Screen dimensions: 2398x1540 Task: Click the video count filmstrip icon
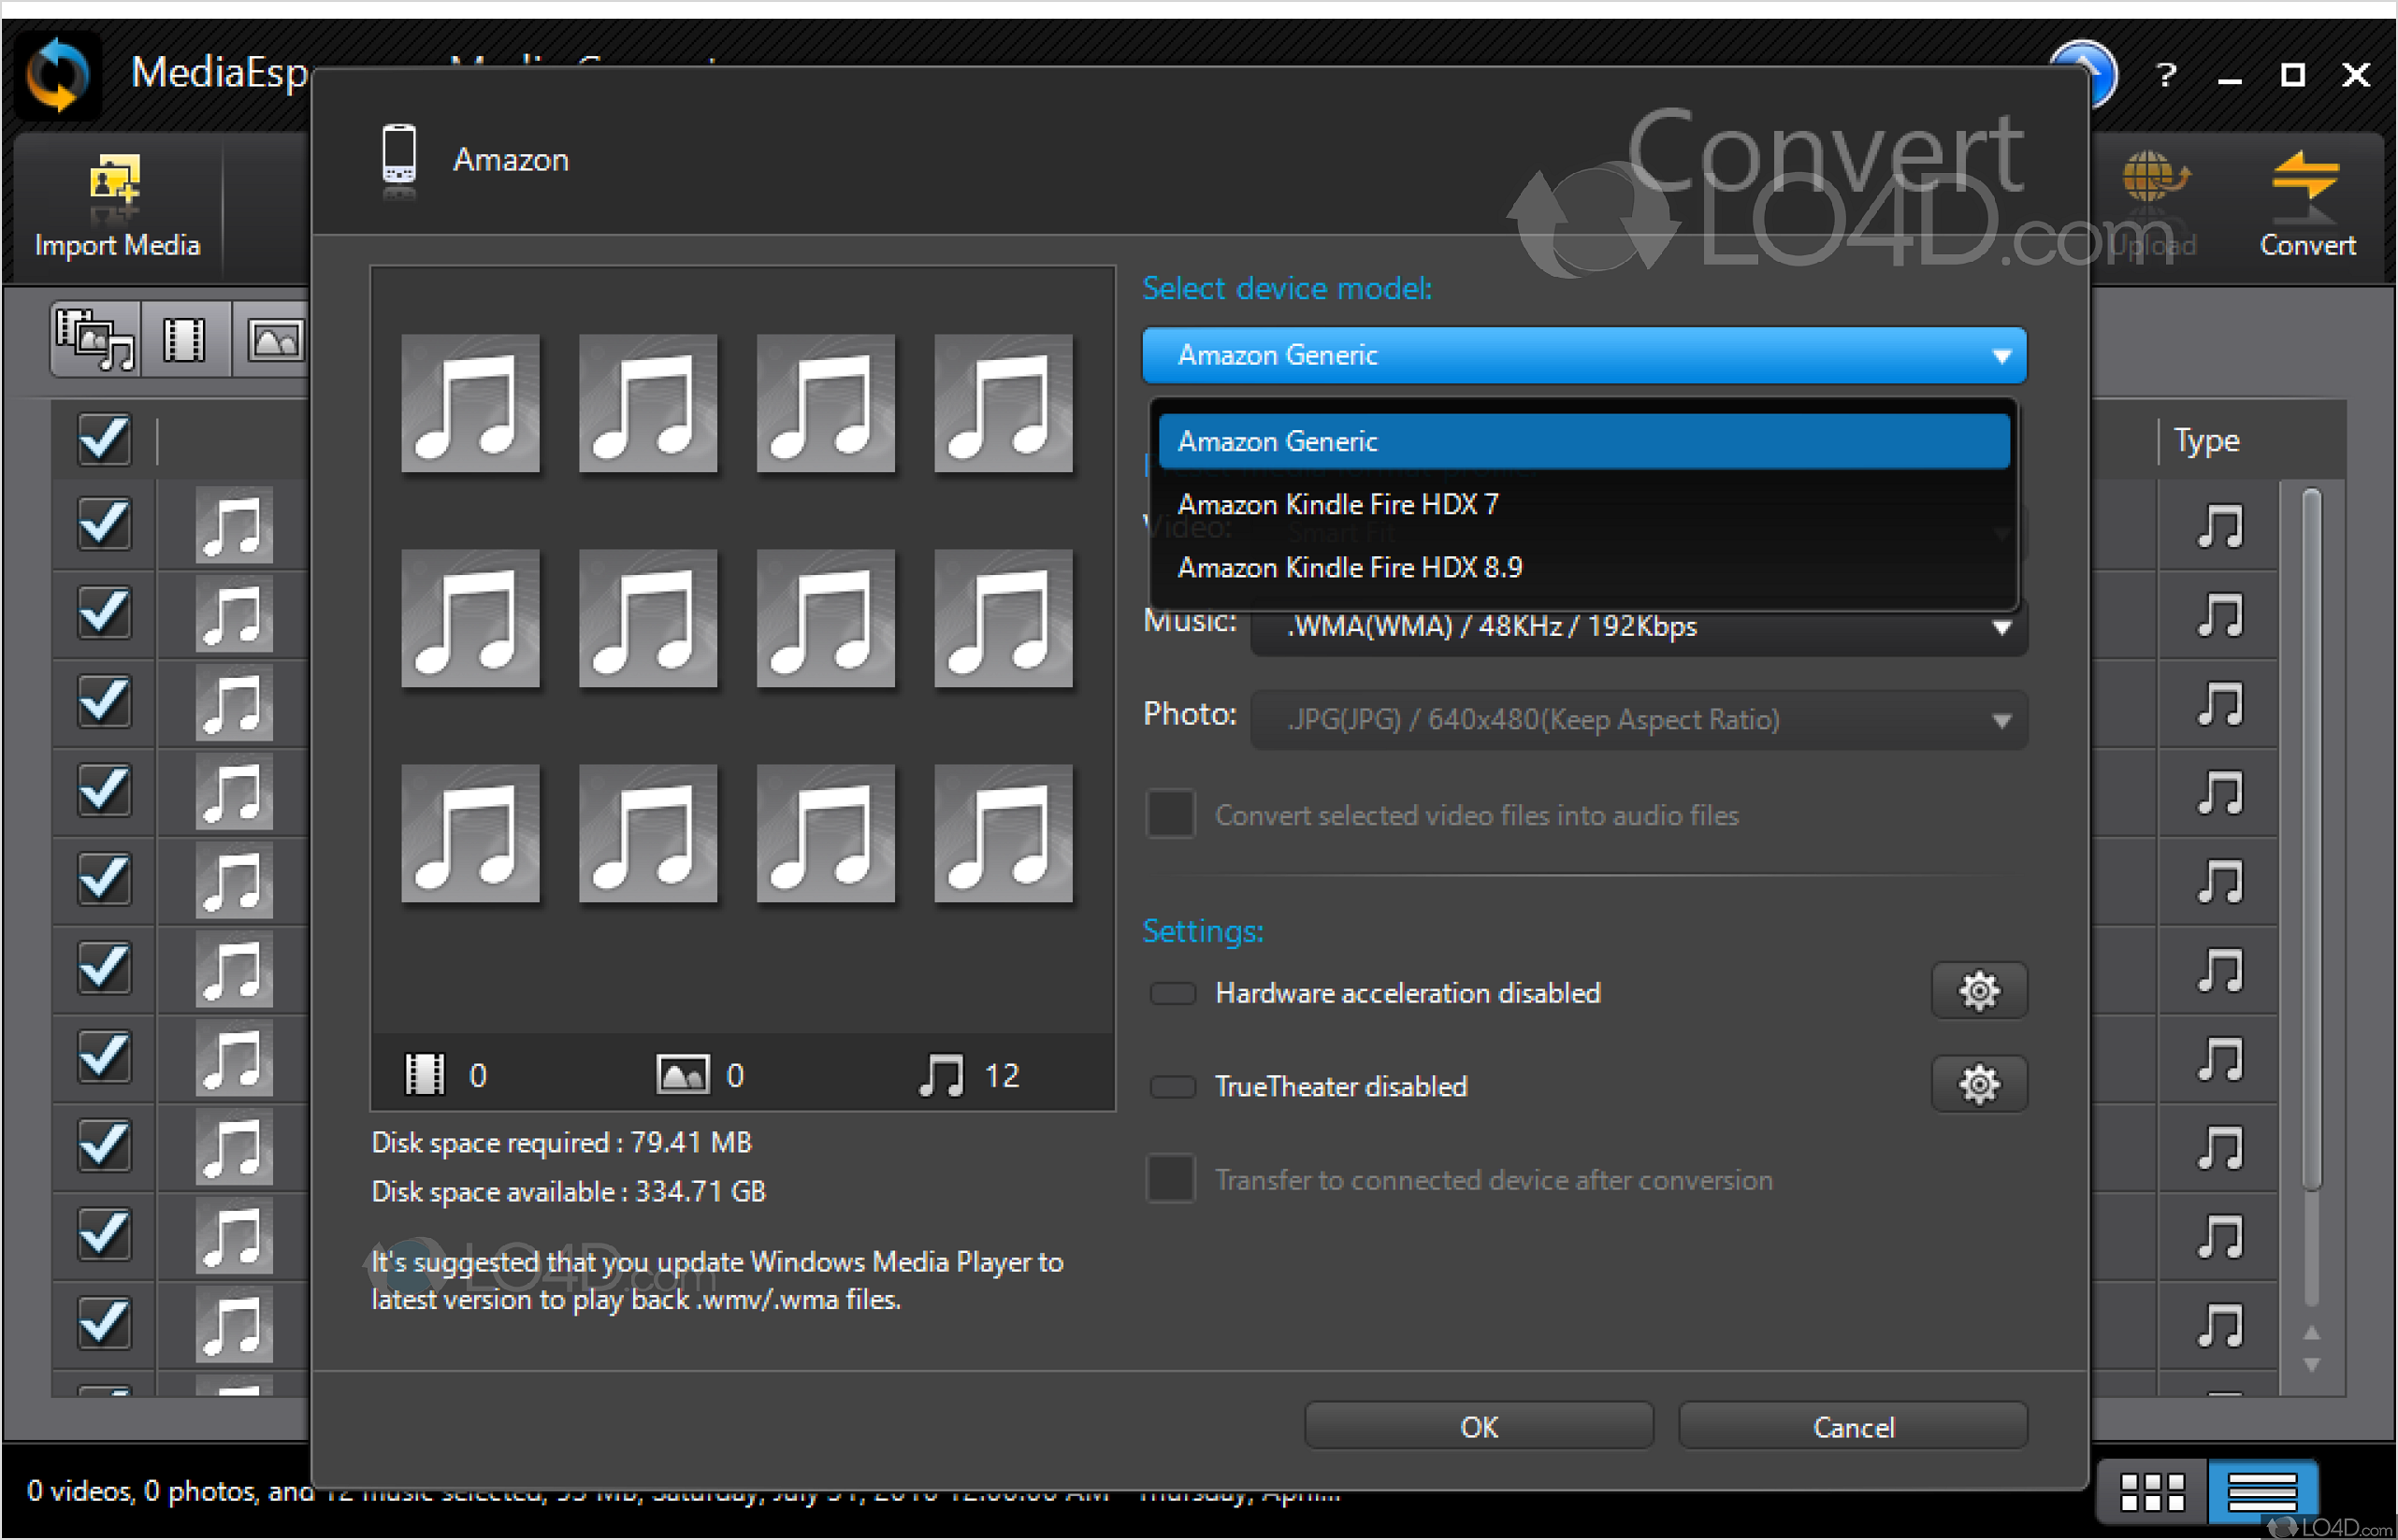[x=425, y=1074]
